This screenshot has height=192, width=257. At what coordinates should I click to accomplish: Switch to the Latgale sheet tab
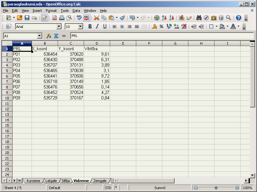51,181
